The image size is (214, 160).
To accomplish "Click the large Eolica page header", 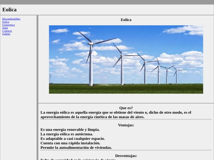I will pos(10,9).
